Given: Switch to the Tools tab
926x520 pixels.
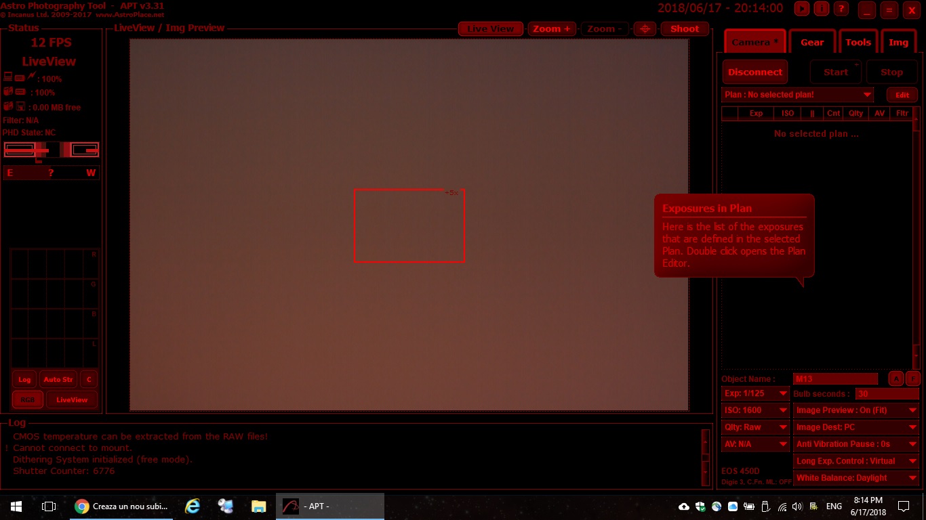Looking at the screenshot, I should point(858,41).
